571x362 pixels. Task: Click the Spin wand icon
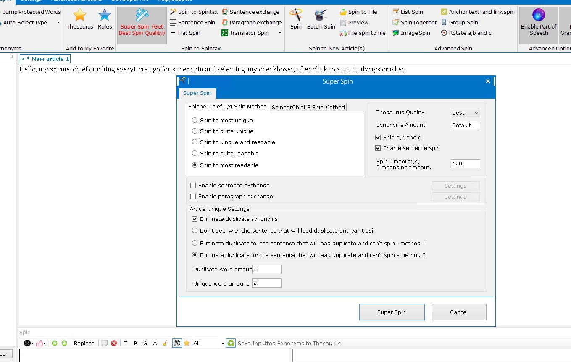pyautogui.click(x=296, y=16)
